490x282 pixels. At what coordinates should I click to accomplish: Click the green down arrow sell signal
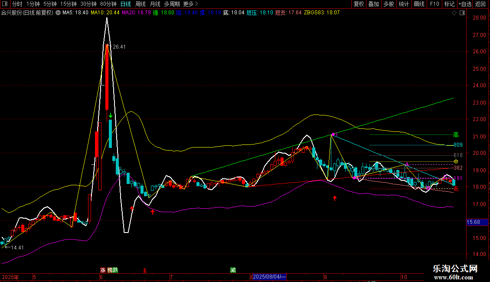(111, 115)
